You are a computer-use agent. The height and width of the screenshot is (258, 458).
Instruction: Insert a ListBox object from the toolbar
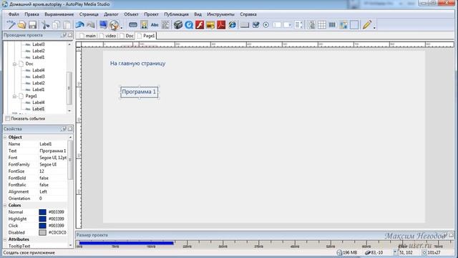pos(298,25)
